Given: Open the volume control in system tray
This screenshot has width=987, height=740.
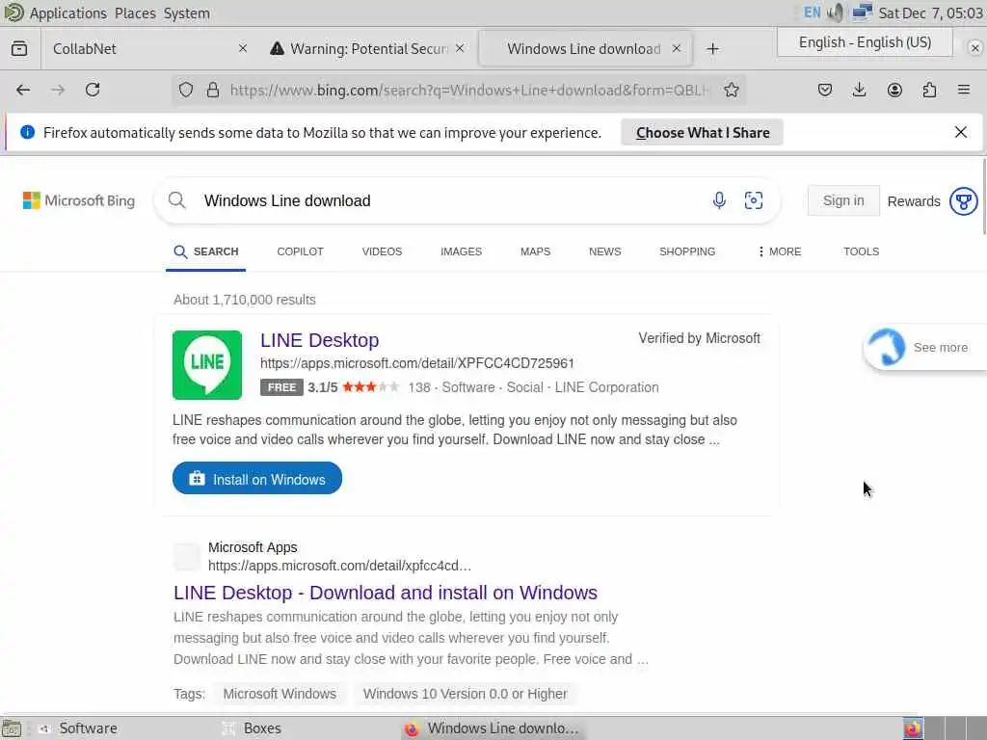Looking at the screenshot, I should (836, 13).
